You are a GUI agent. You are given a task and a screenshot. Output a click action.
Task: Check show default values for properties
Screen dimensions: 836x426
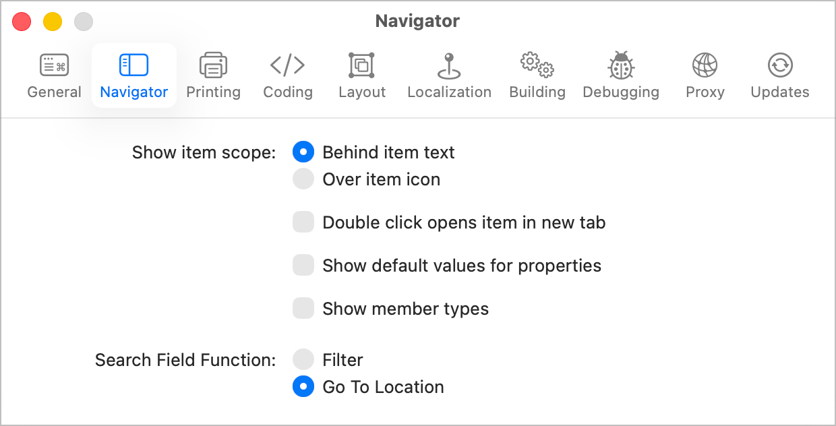[303, 265]
